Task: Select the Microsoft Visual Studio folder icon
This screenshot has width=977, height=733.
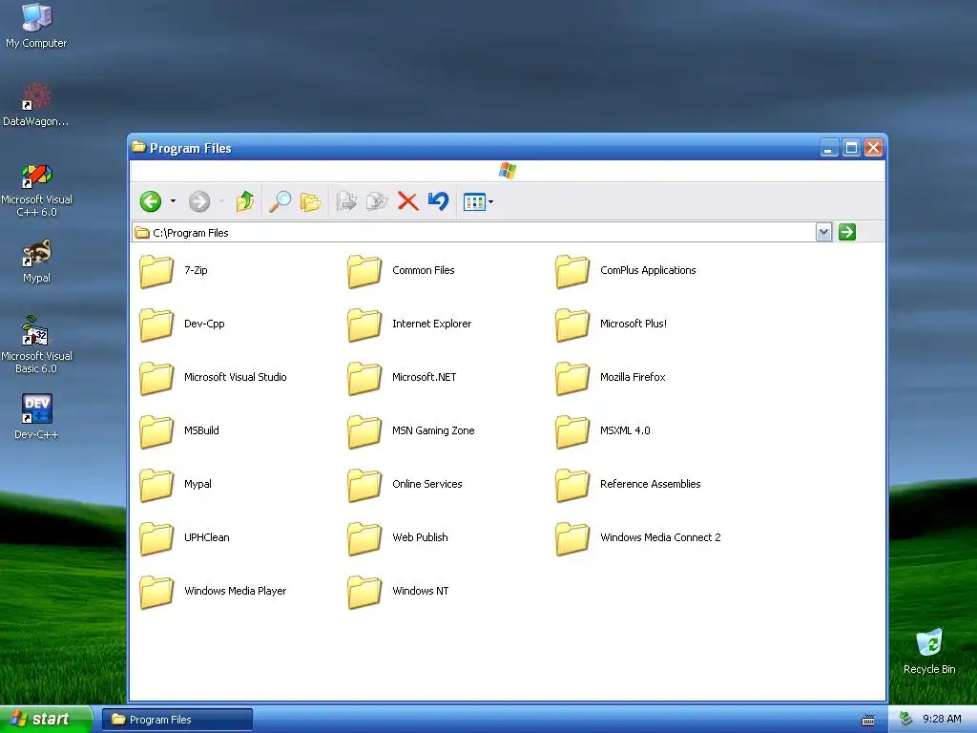Action: 156,378
